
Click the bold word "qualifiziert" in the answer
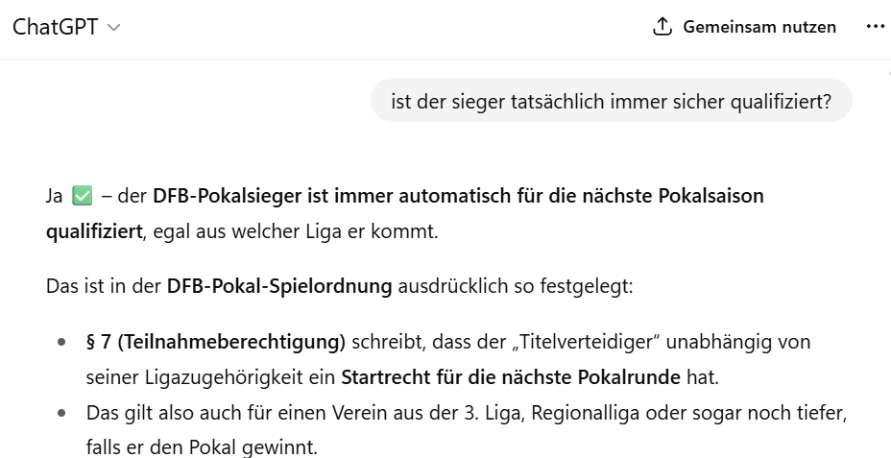(93, 232)
